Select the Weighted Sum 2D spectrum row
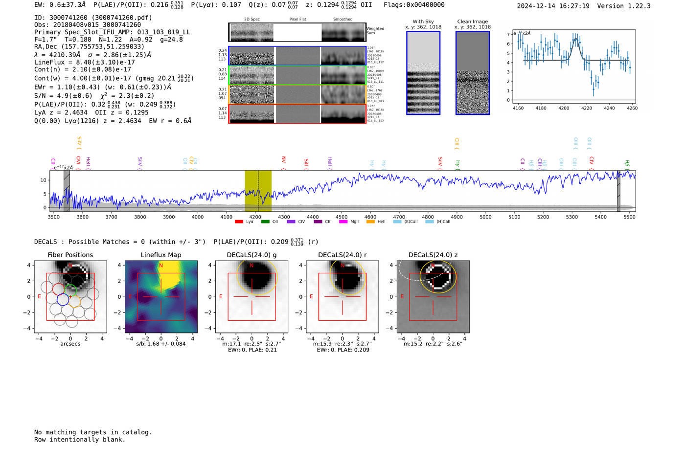Image resolution: width=685 pixels, height=466 pixels. (x=297, y=32)
